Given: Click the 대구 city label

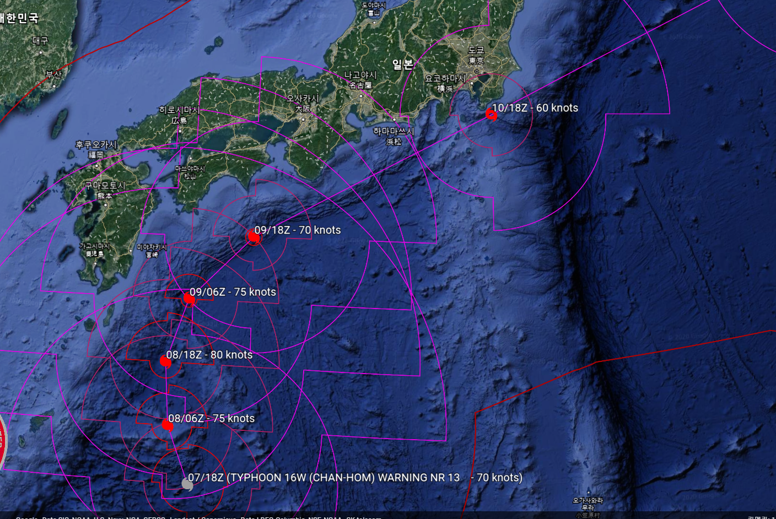Looking at the screenshot, I should point(40,40).
